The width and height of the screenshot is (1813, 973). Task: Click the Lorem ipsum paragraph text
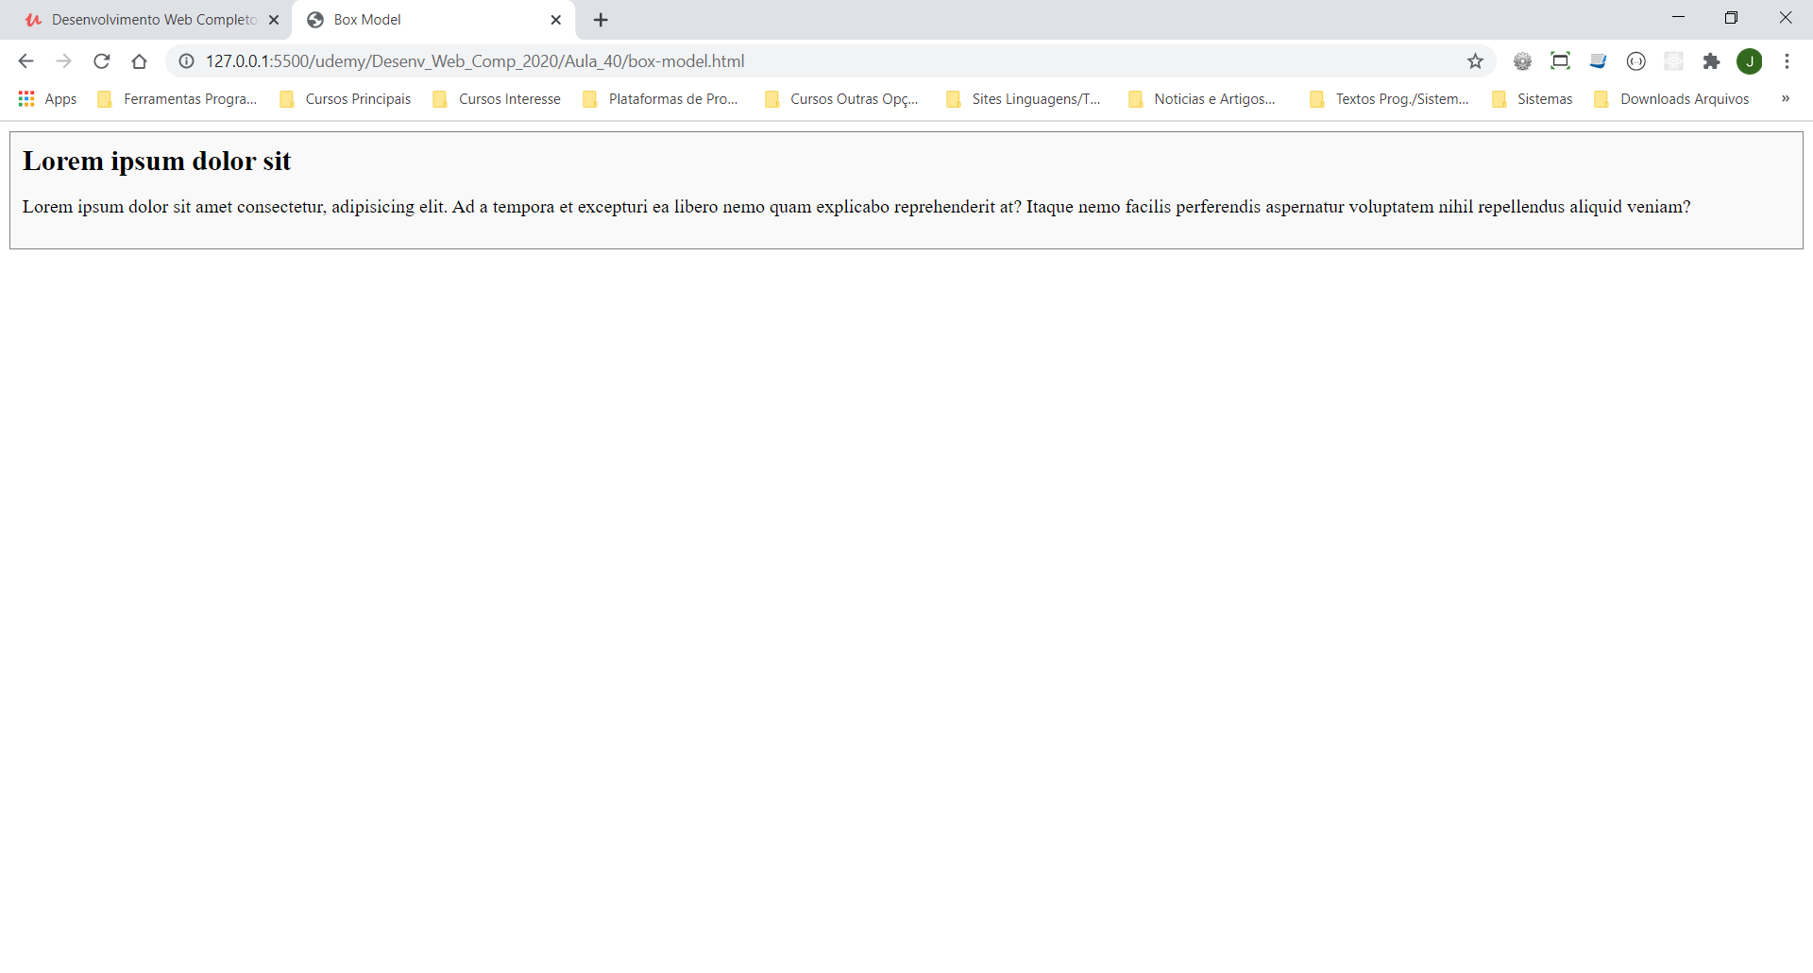(856, 207)
